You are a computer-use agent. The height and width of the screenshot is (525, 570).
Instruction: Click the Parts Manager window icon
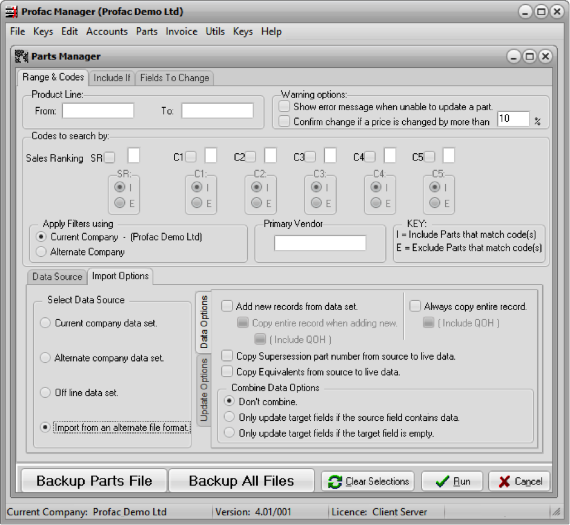tap(21, 56)
